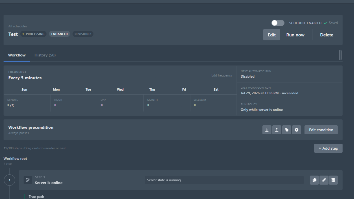Go back to All schedules
Viewport: 354px width, 199px height.
click(x=18, y=26)
